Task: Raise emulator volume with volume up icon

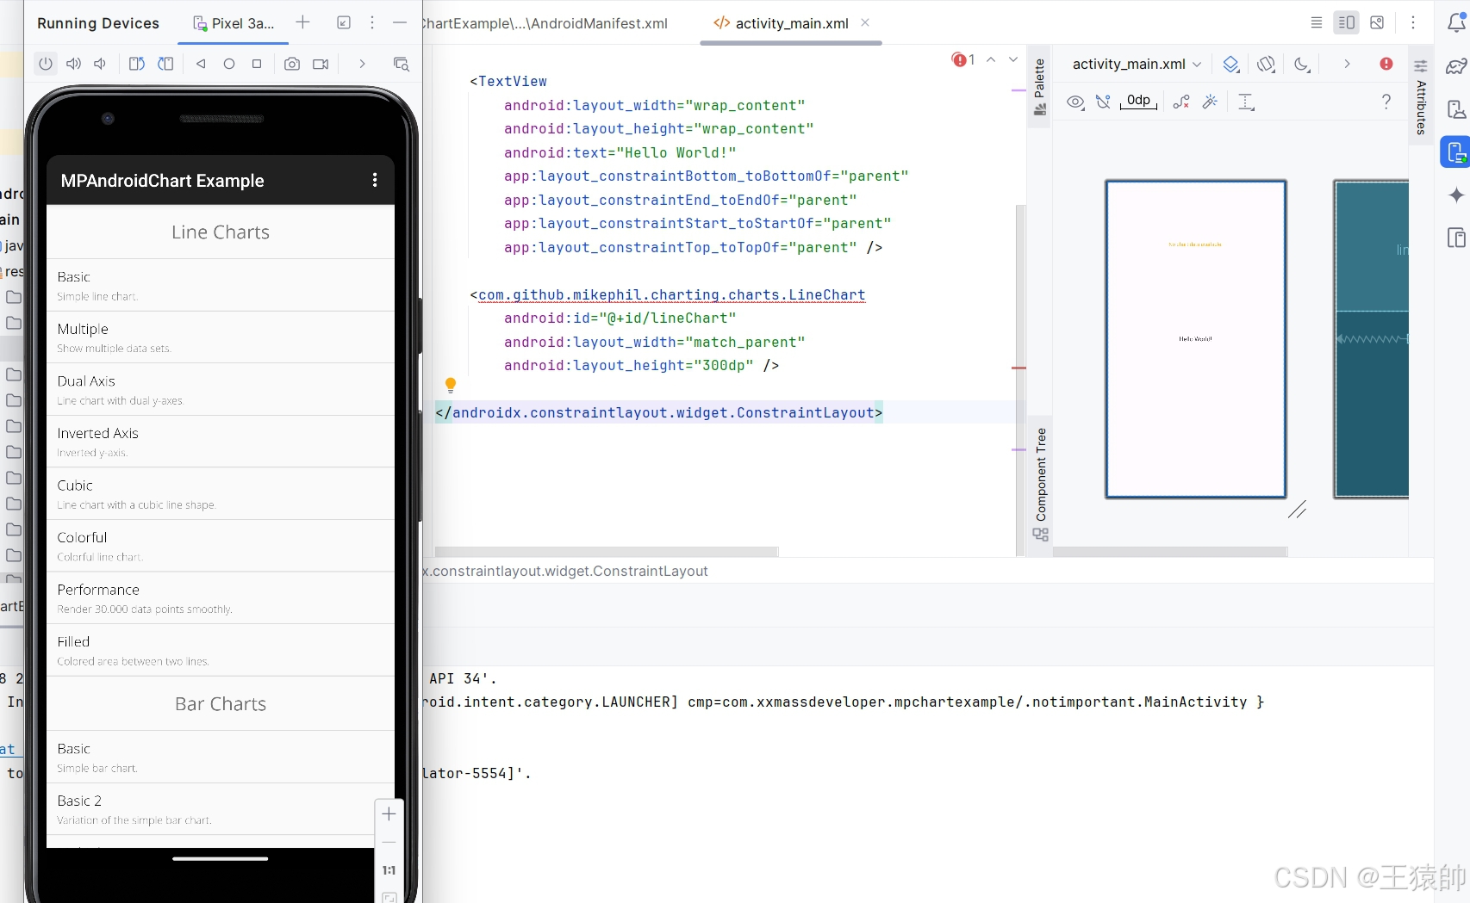Action: 74,64
